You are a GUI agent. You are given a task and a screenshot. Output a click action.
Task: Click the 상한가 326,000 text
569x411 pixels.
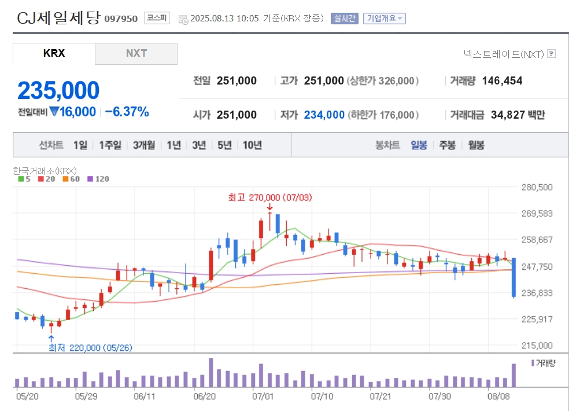coord(383,80)
